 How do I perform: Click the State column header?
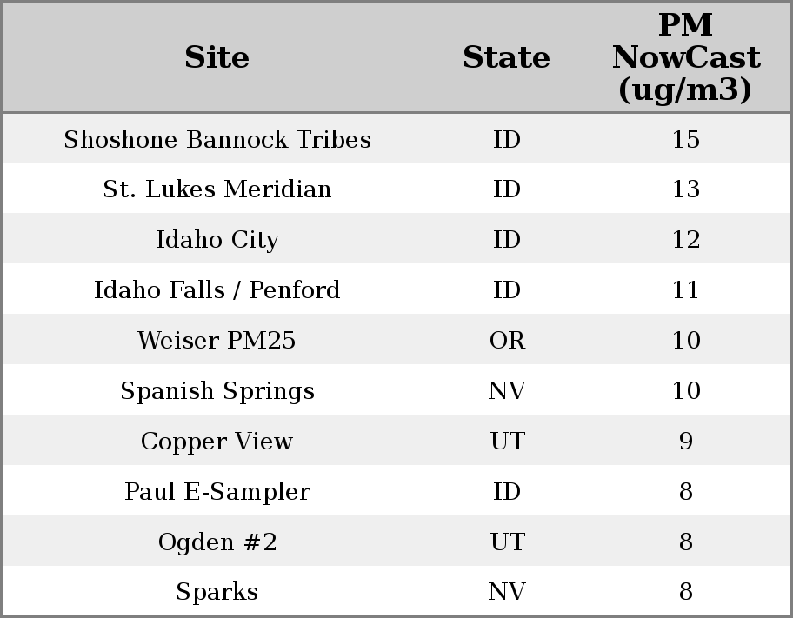click(x=506, y=58)
